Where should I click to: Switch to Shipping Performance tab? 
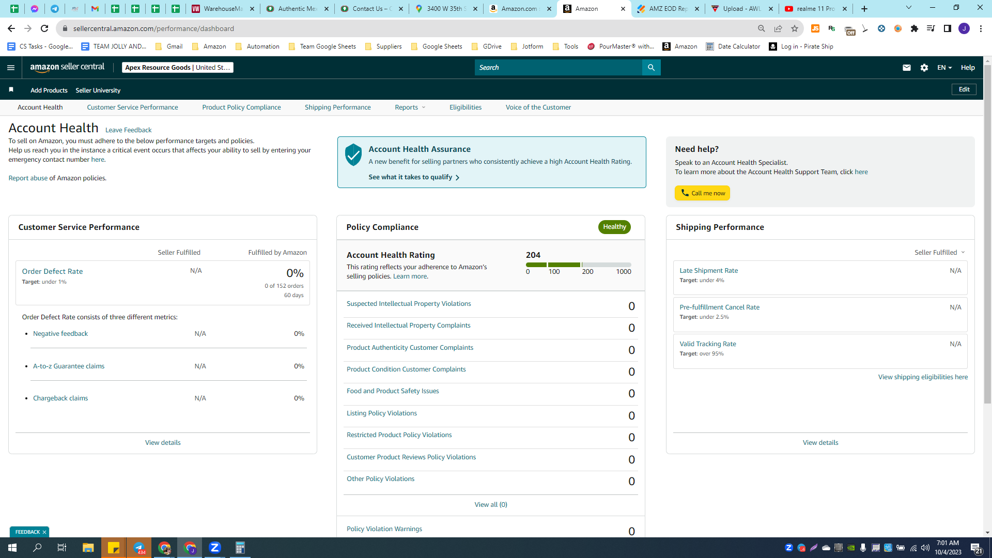tap(337, 107)
